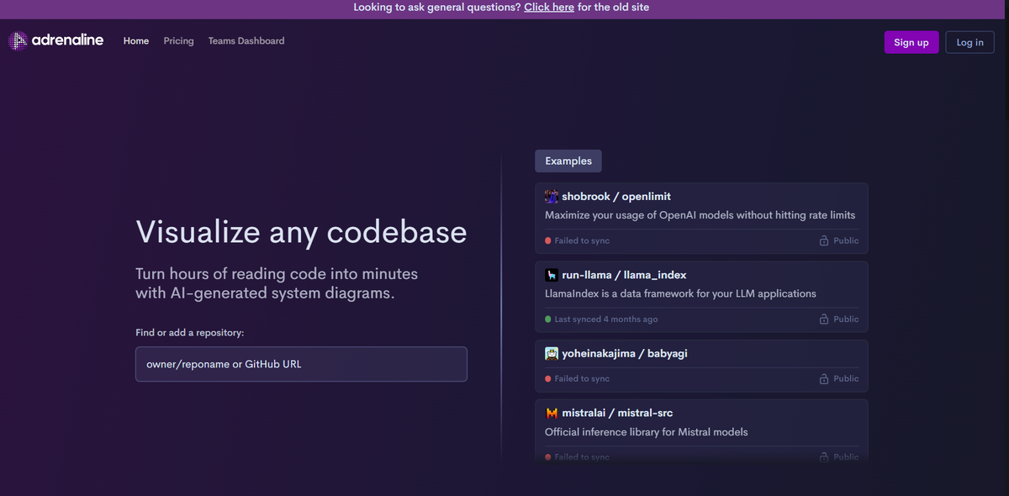Click 'Public' label on llama_index card
The height and width of the screenshot is (496, 1009).
[x=846, y=319]
